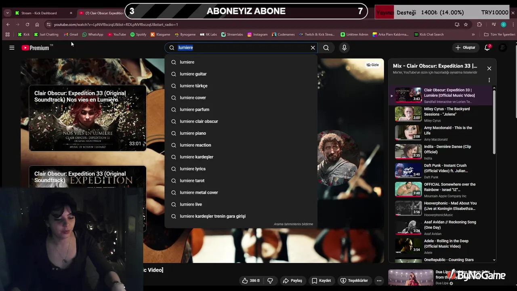Open the YouTube guide hamburger menu

coord(12,48)
